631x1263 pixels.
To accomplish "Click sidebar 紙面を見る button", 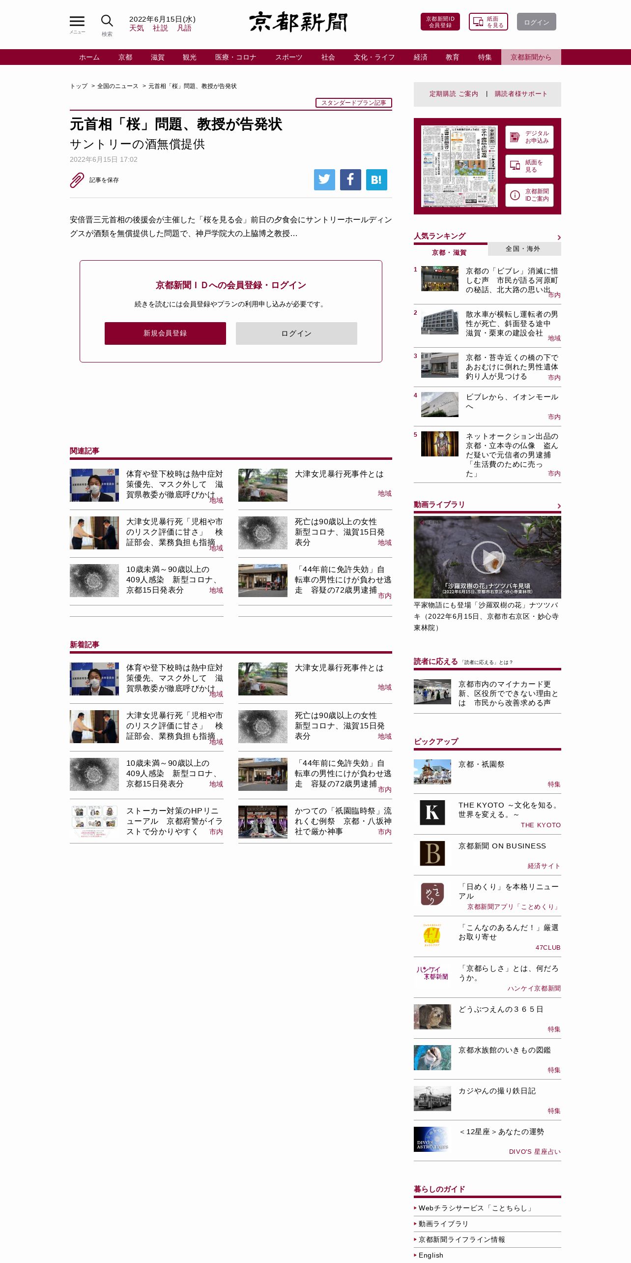I will (x=529, y=166).
